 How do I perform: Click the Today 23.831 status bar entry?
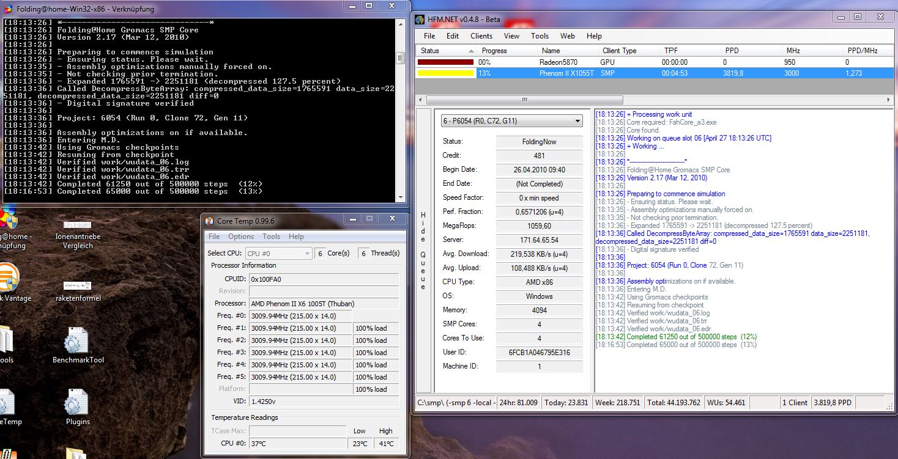[x=565, y=403]
